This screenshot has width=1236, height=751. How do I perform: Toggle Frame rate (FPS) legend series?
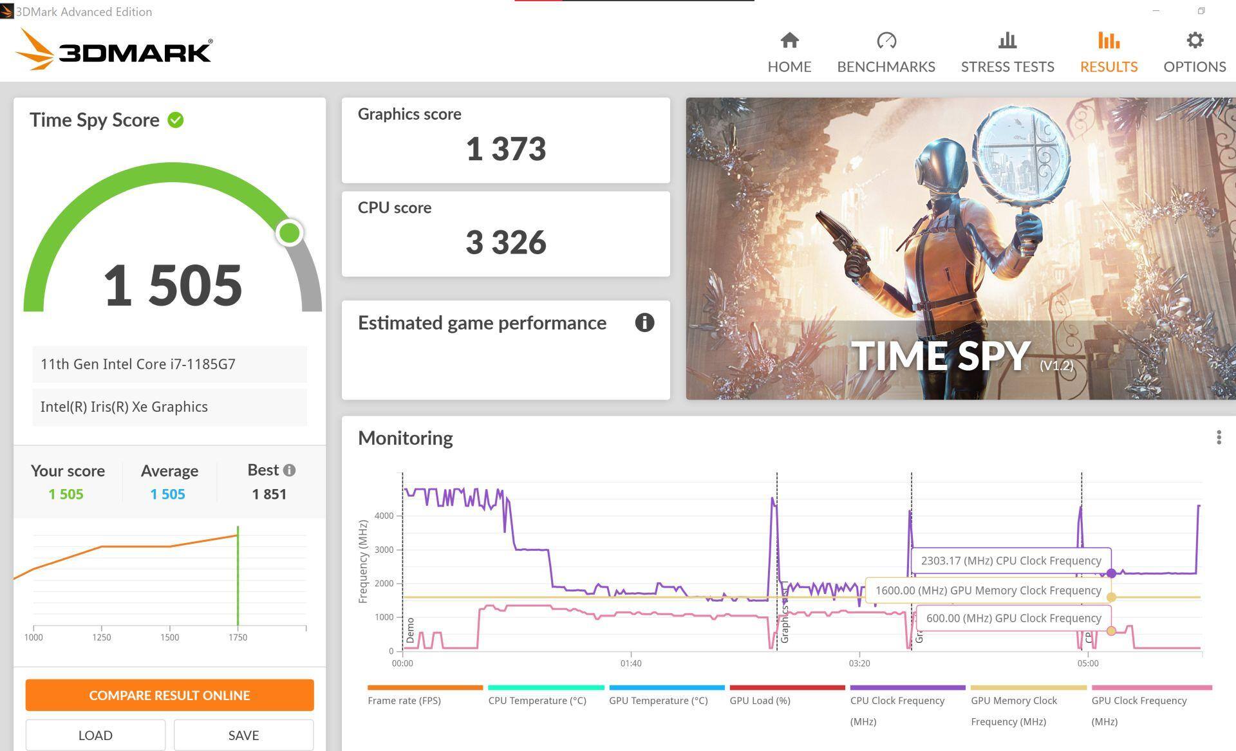404,700
